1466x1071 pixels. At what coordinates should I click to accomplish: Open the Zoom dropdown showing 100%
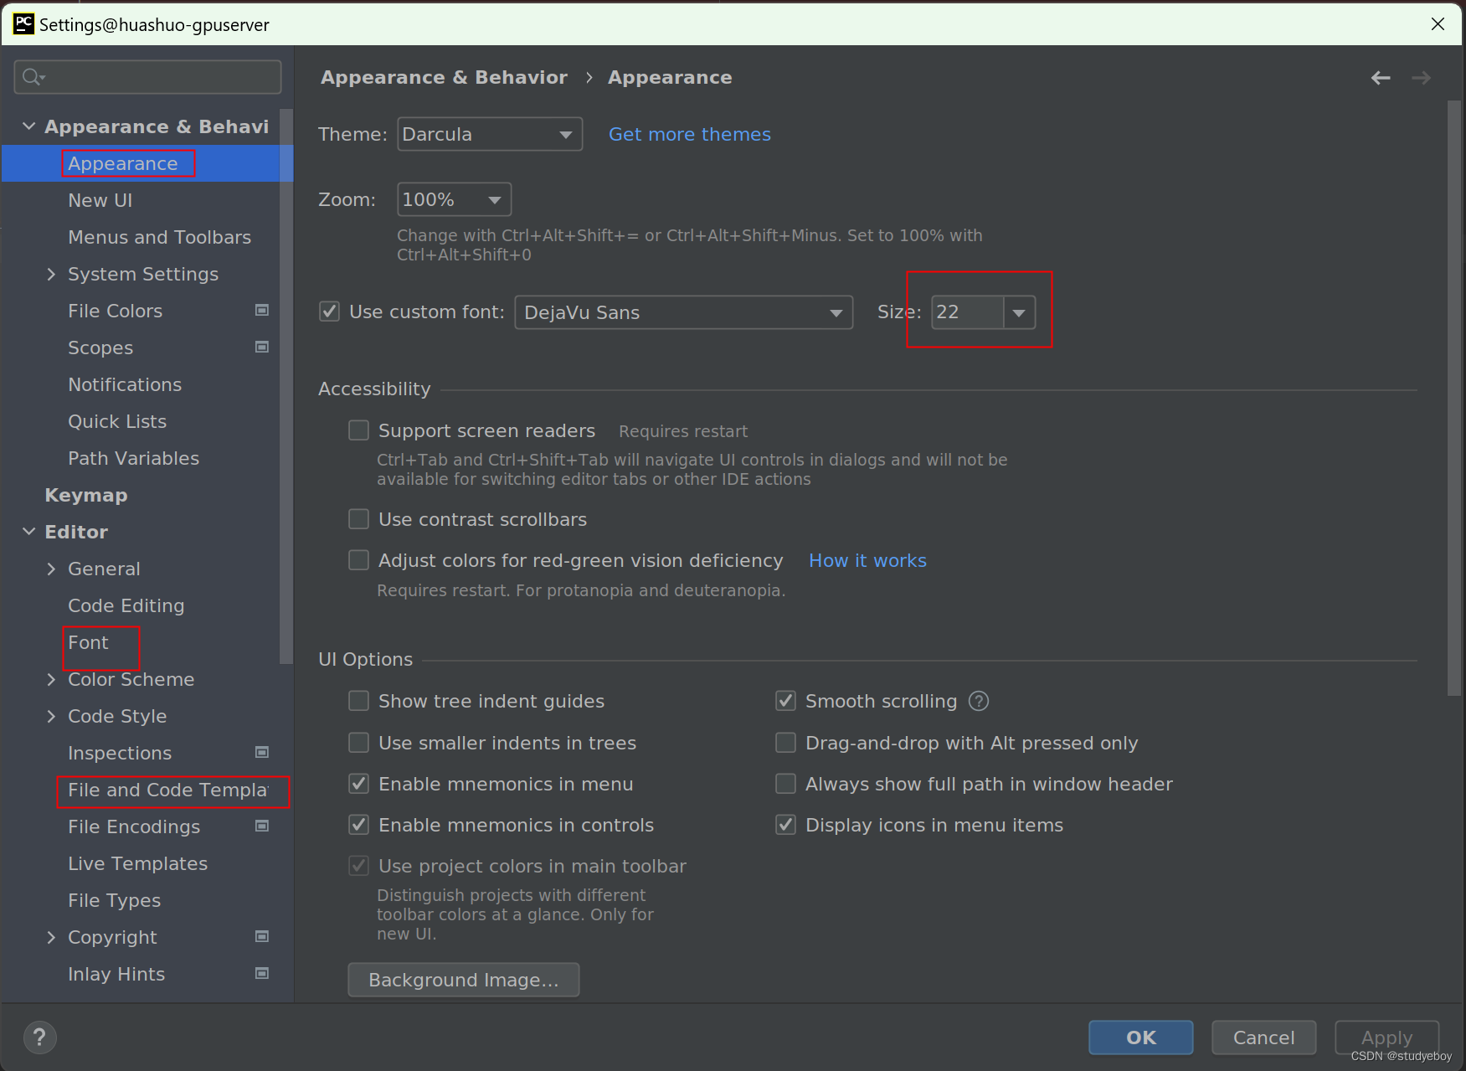point(454,199)
